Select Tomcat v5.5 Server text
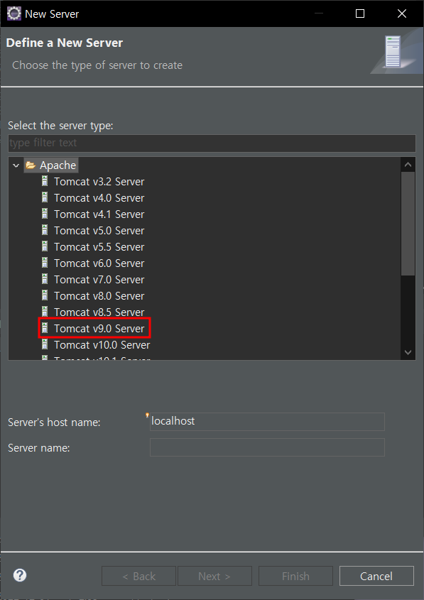 pyautogui.click(x=99, y=247)
